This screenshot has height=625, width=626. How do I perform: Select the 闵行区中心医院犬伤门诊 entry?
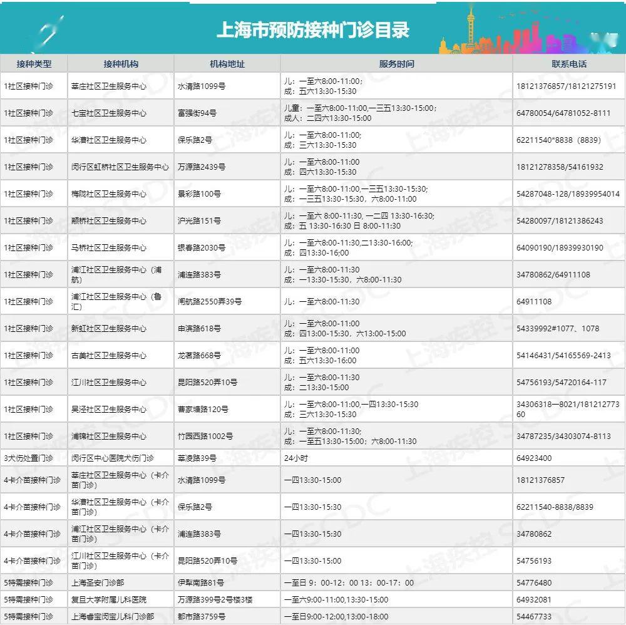tap(113, 458)
